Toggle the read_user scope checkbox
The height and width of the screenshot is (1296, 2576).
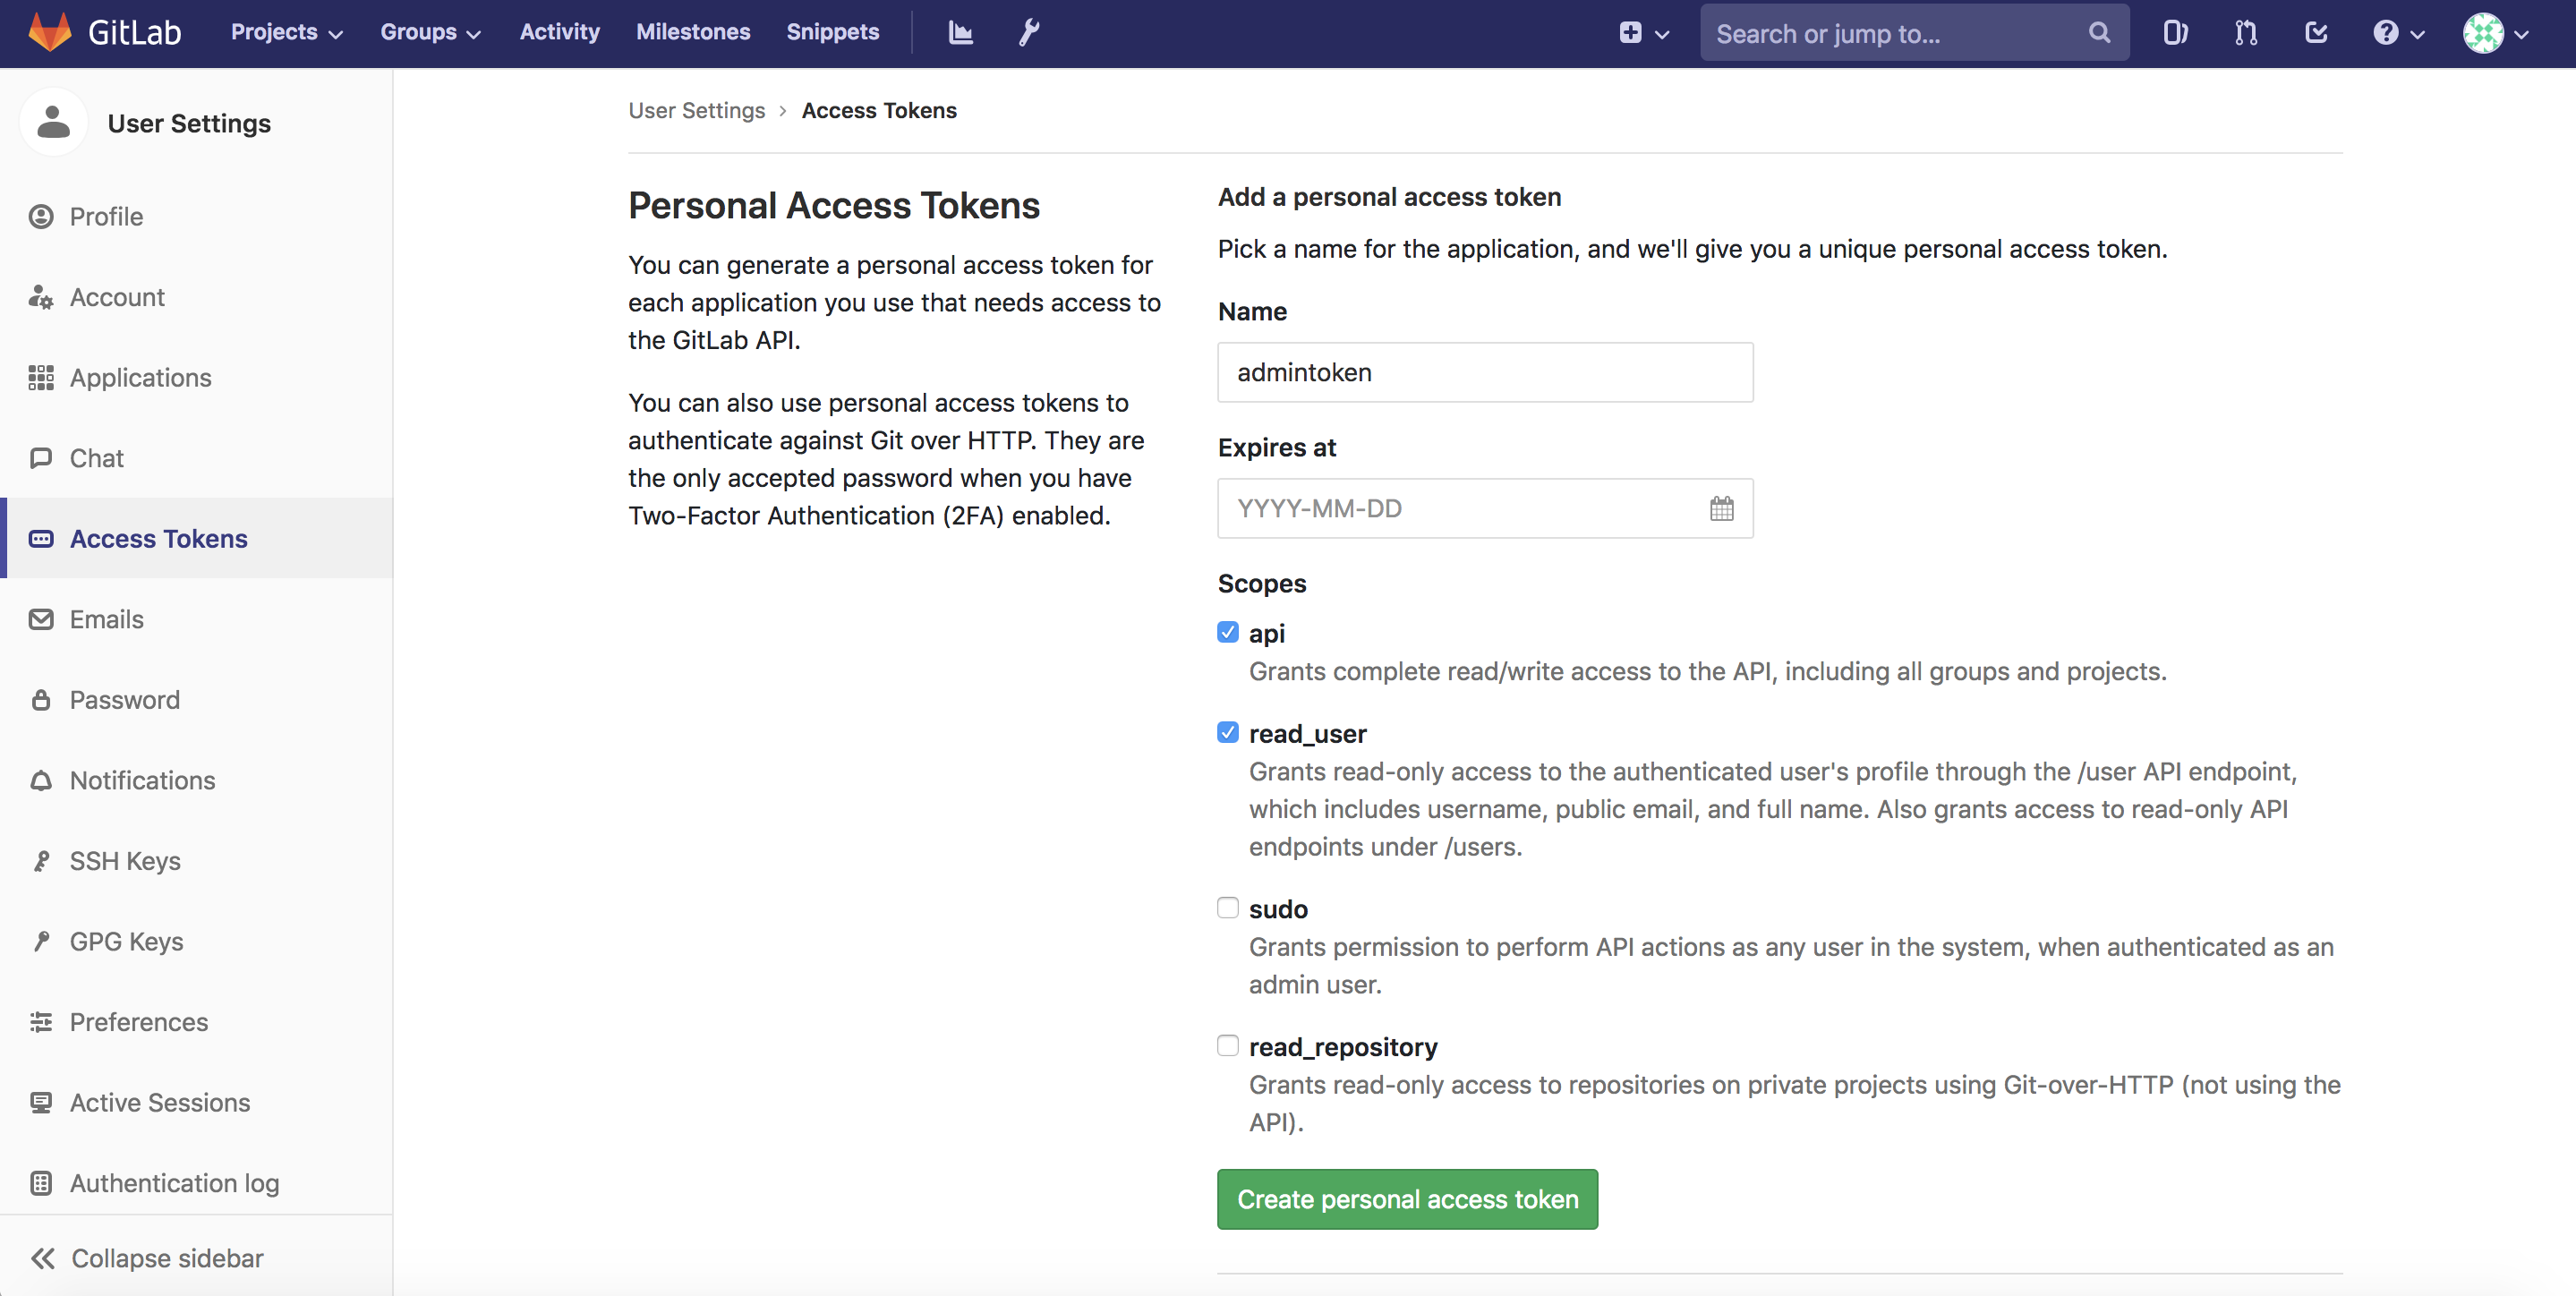pyautogui.click(x=1228, y=732)
